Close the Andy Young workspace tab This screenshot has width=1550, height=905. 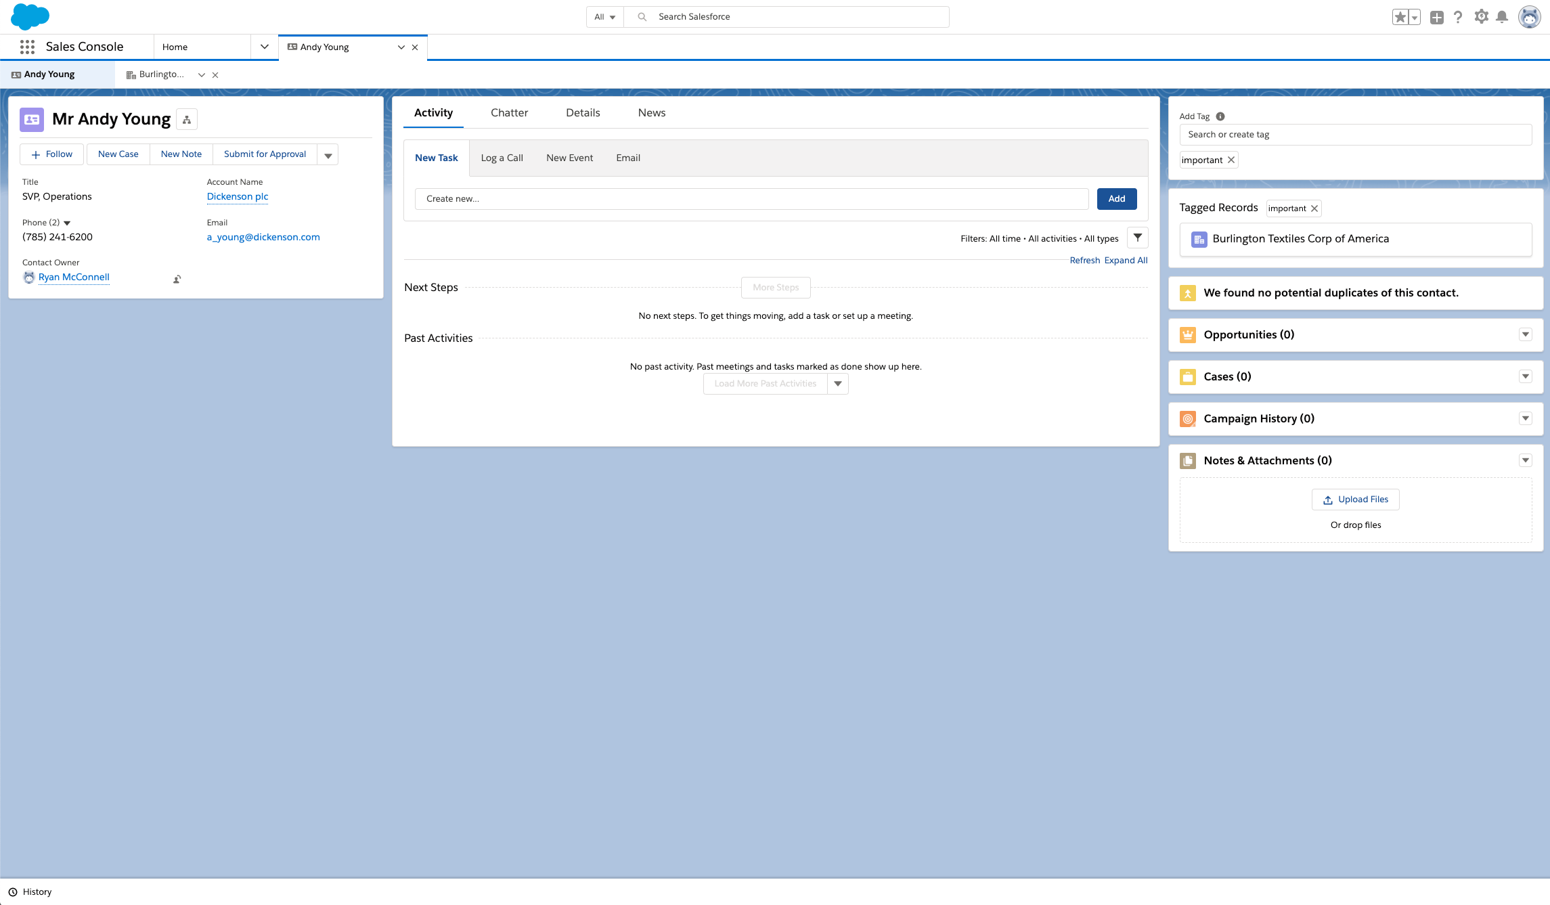click(415, 47)
